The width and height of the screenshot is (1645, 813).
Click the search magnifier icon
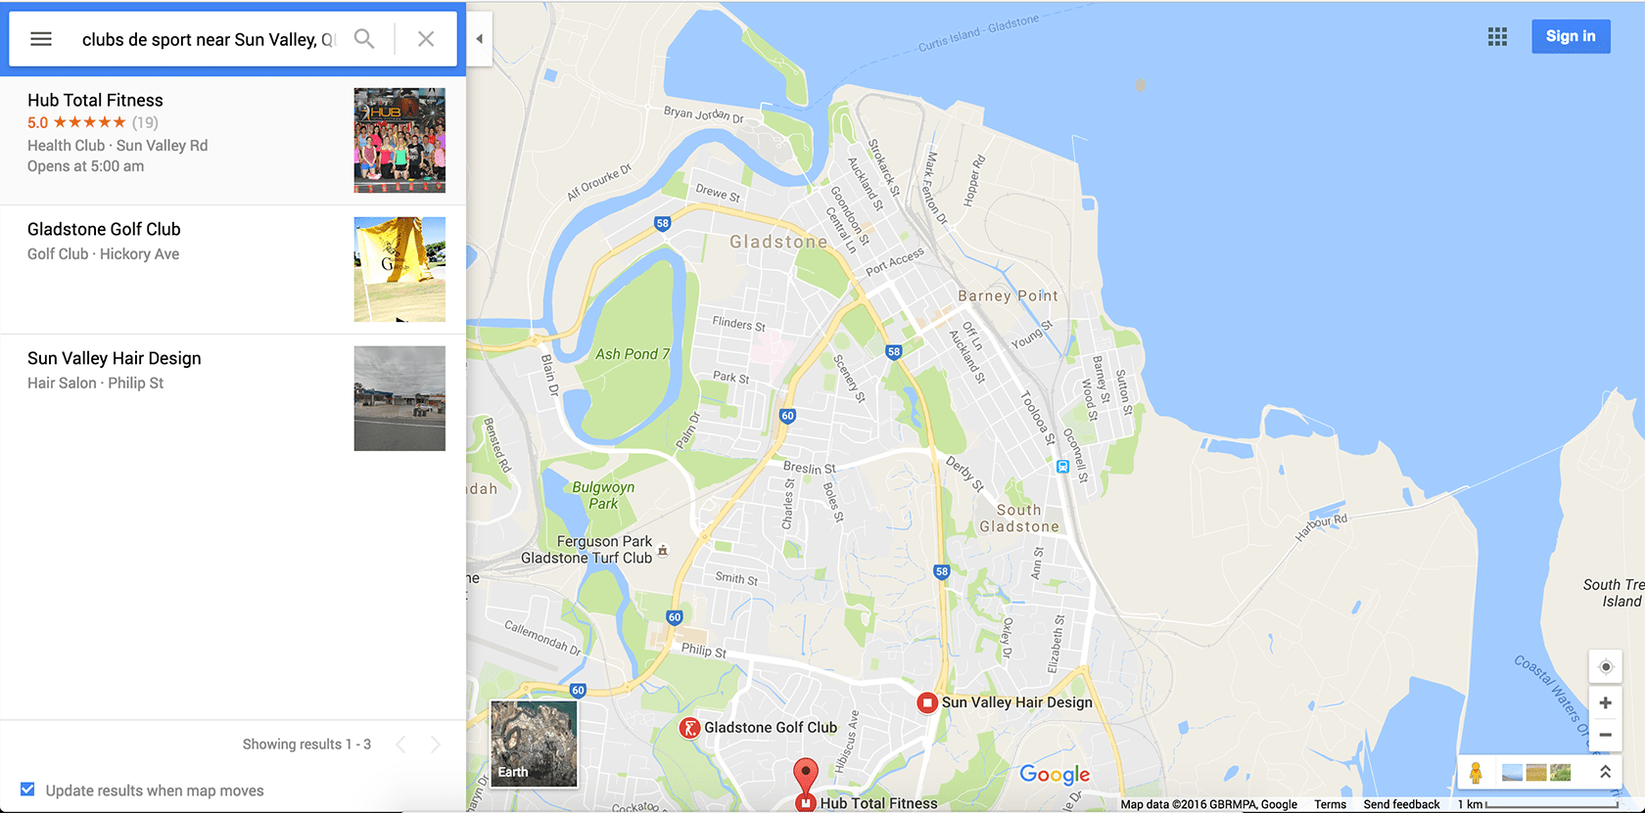pyautogui.click(x=364, y=39)
